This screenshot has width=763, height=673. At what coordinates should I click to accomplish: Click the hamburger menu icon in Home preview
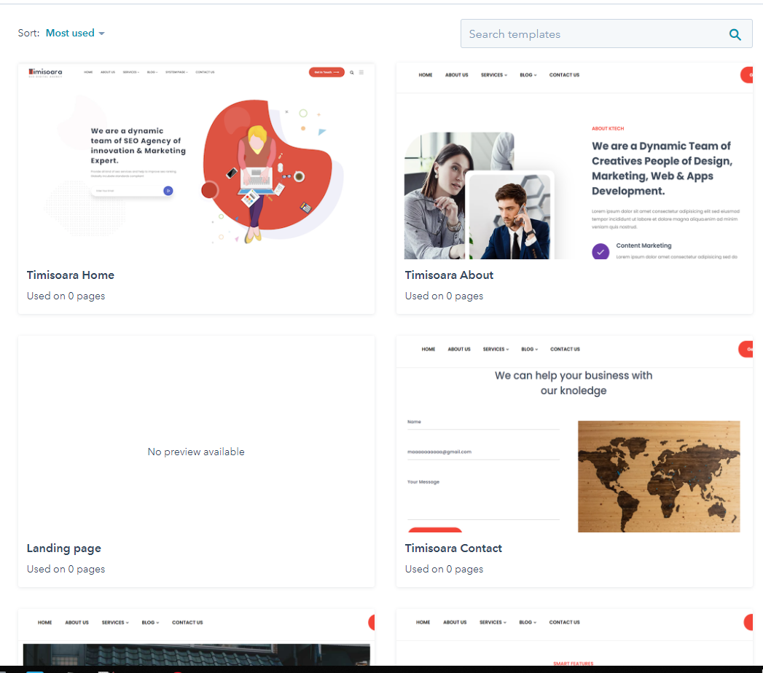coord(361,72)
